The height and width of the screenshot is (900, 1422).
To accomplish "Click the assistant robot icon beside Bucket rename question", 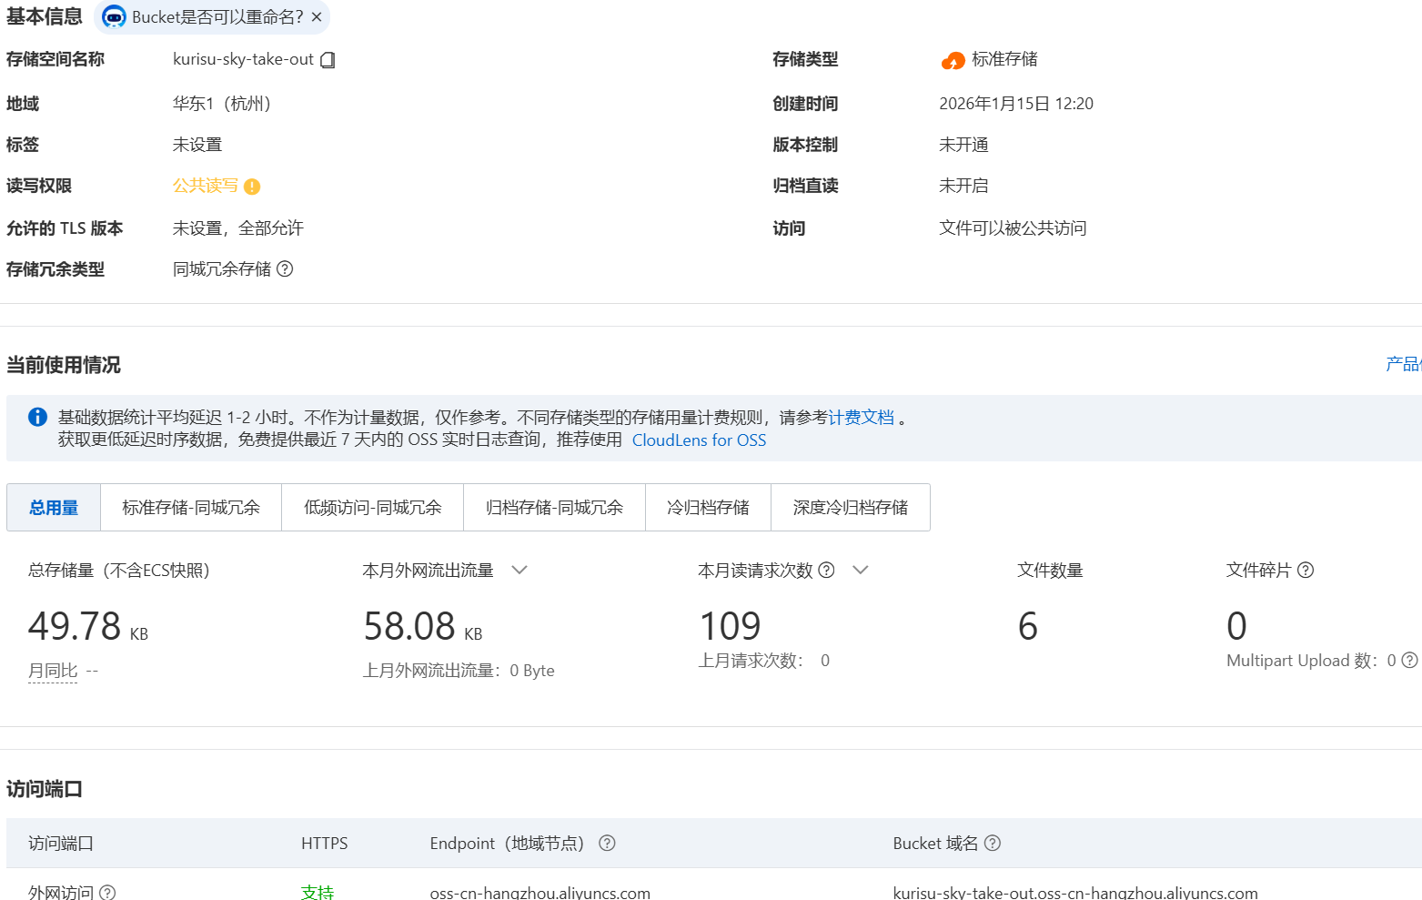I will [x=115, y=17].
